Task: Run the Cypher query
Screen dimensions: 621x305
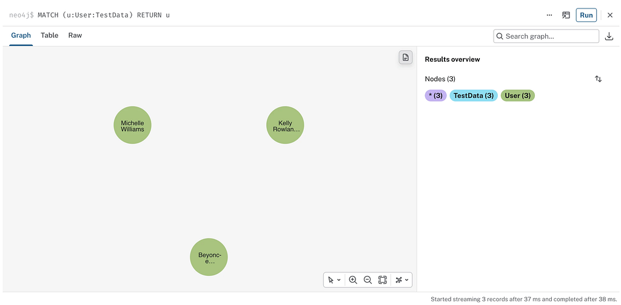Action: [x=586, y=15]
